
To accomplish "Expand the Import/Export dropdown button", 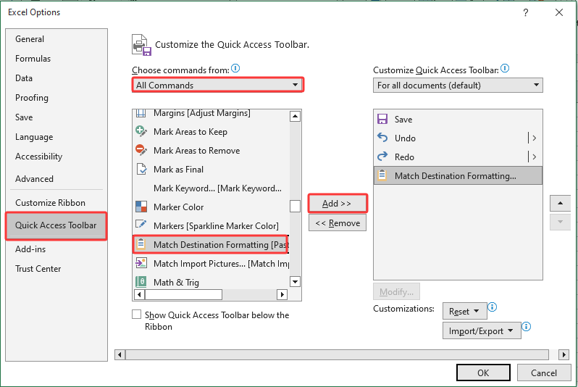I will pos(481,331).
